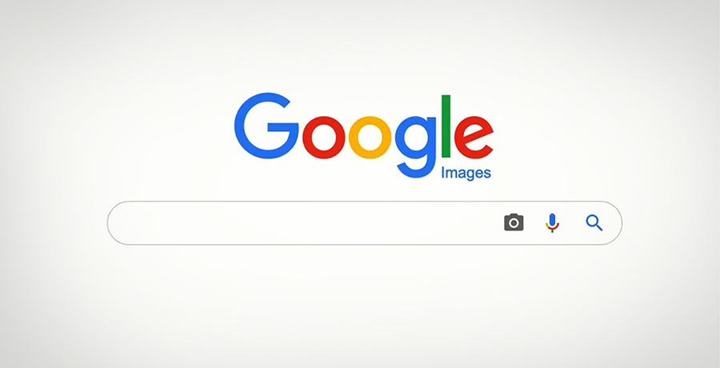Start voice search with the microphone icon

coord(552,223)
